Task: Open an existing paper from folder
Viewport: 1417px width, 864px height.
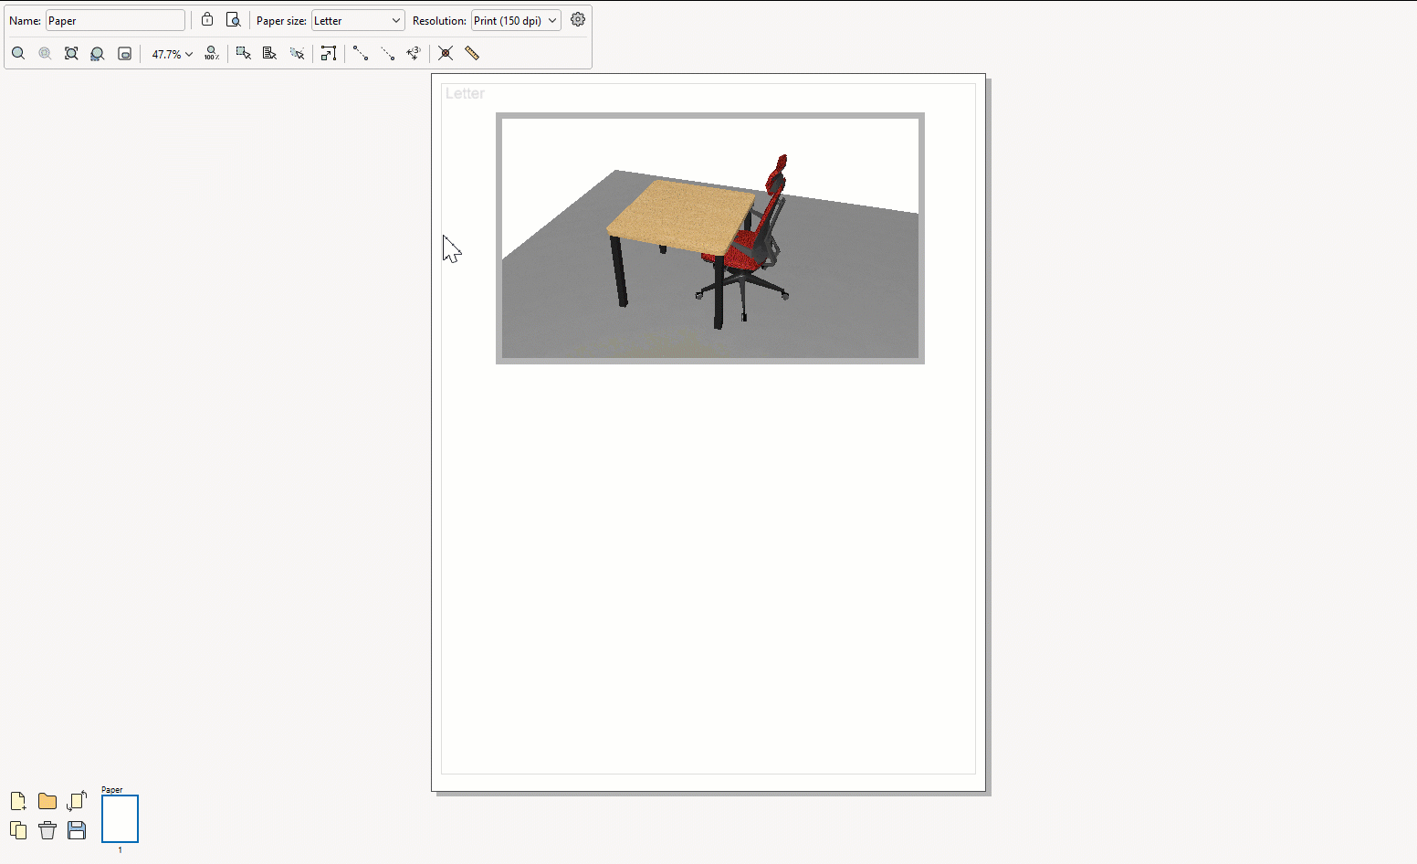Action: (47, 801)
